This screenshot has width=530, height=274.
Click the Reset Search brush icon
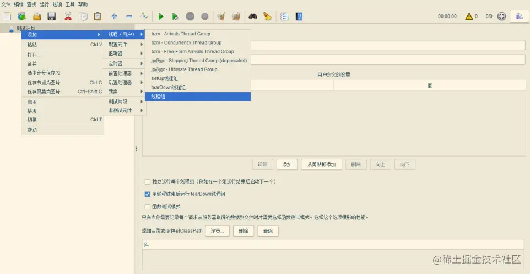click(267, 16)
